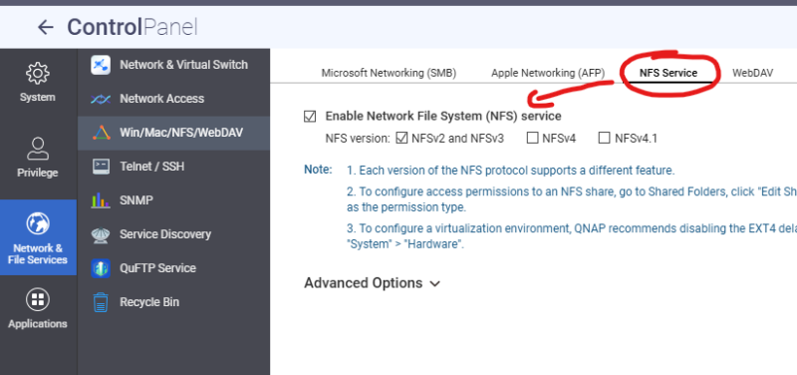
Task: Click the QuFTP Service icon
Action: click(101, 268)
